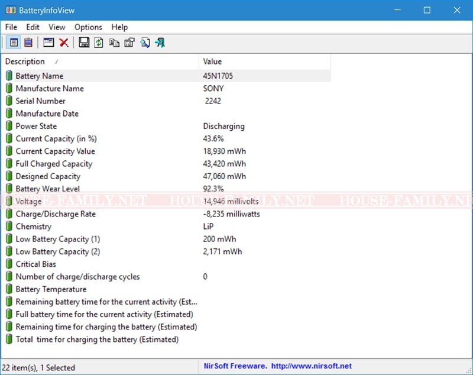This screenshot has width=473, height=375.
Task: Click battery icon beside Battery Temperature
Action: [x=9, y=289]
